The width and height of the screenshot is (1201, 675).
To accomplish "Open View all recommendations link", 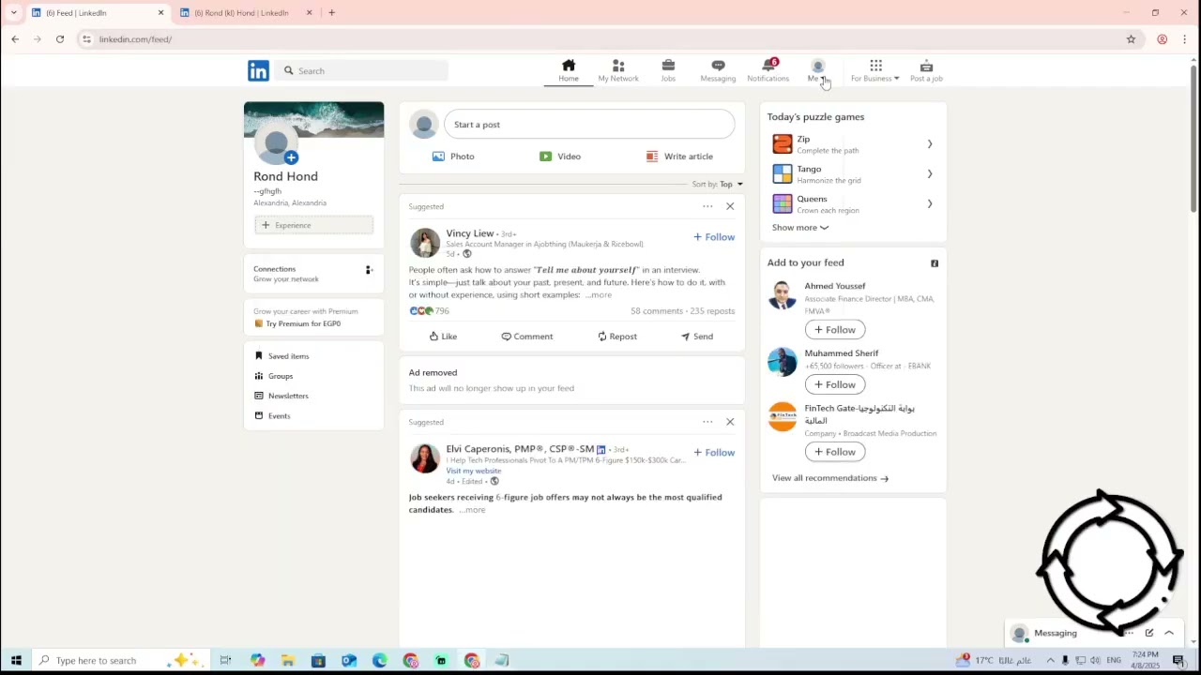I will point(830,478).
